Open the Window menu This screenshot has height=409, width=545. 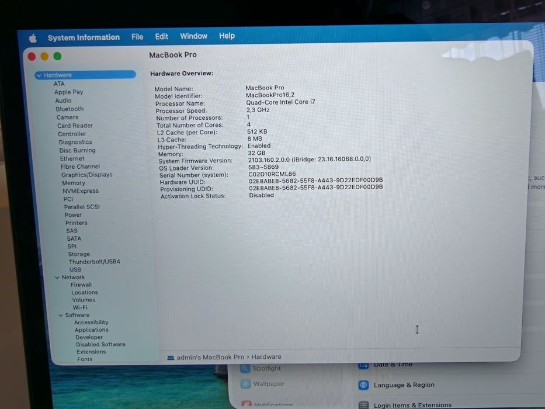[193, 36]
